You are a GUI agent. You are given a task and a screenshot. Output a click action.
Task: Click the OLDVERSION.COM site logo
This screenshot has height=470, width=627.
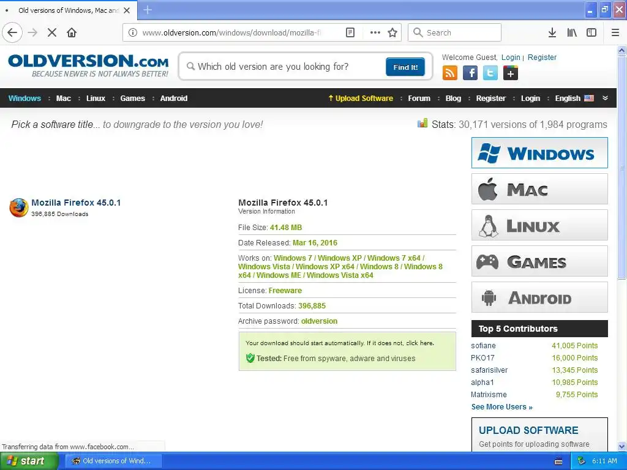(x=88, y=65)
